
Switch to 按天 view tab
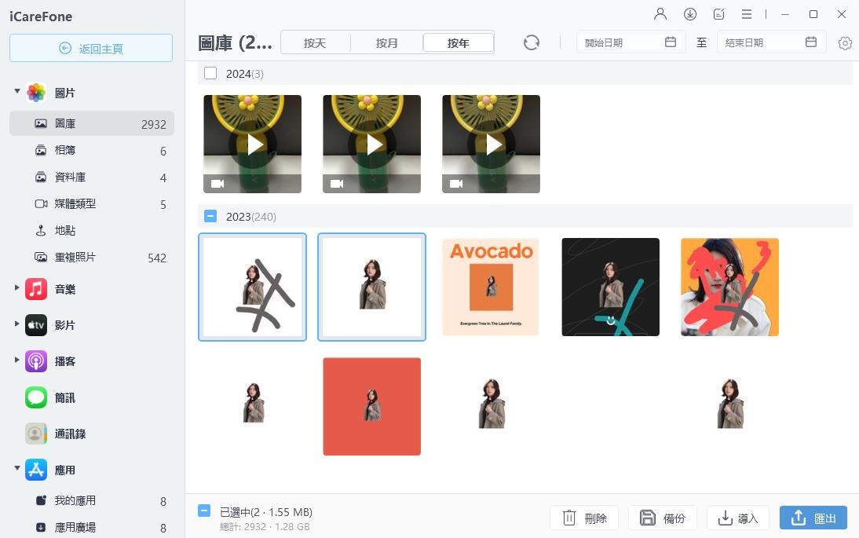point(315,42)
